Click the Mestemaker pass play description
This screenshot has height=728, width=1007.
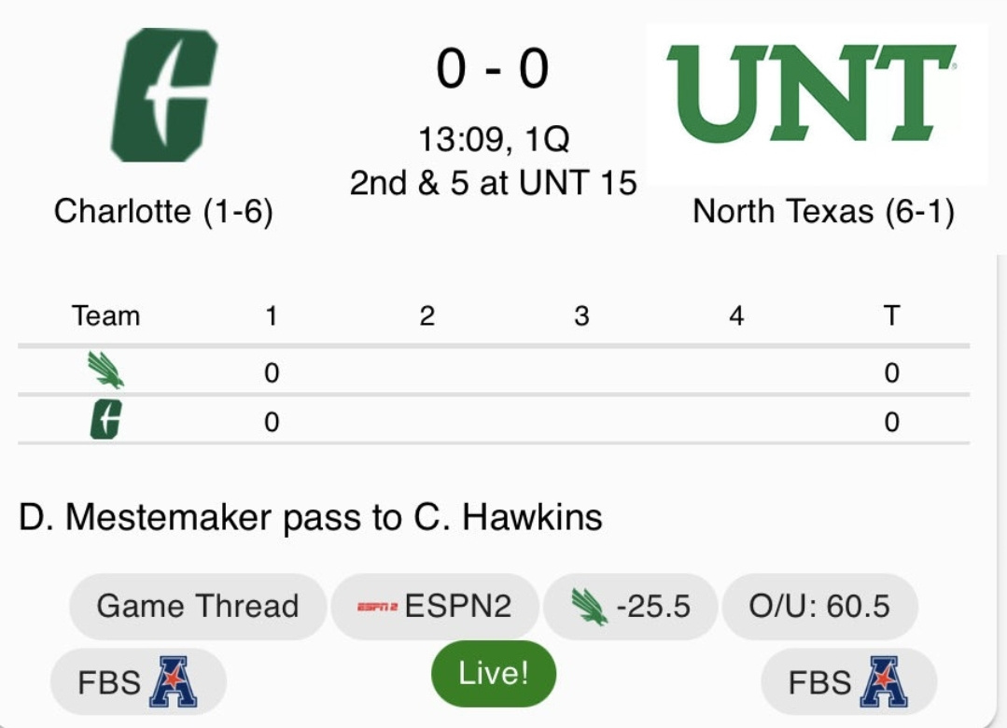click(310, 517)
